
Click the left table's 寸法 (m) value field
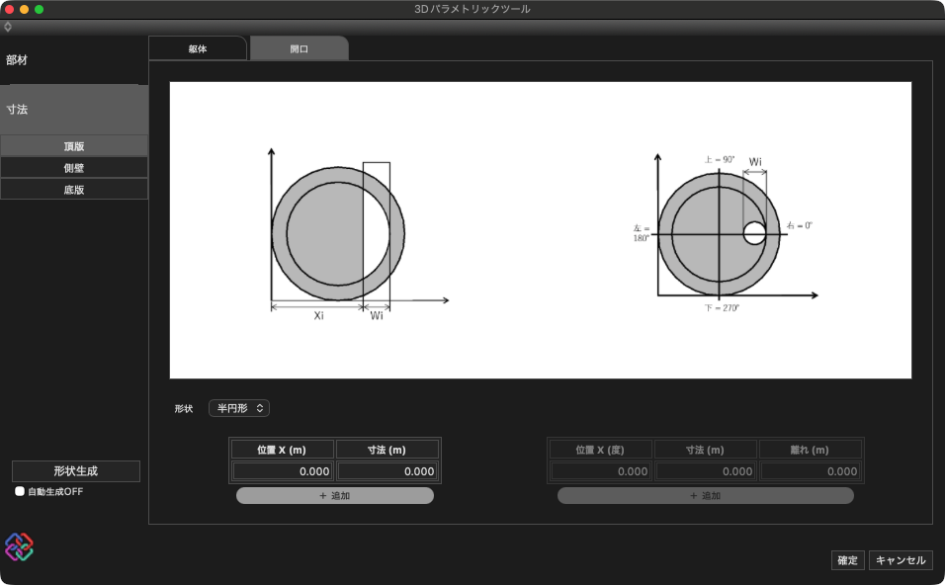[387, 471]
